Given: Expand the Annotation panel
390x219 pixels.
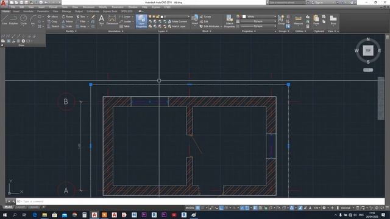Looking at the screenshot, I should (116, 31).
